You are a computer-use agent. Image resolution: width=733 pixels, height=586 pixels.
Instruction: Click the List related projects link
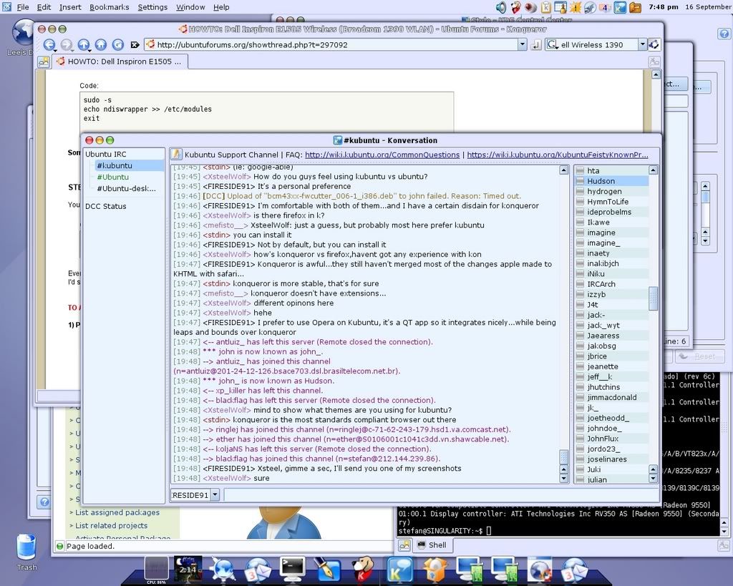pos(111,526)
